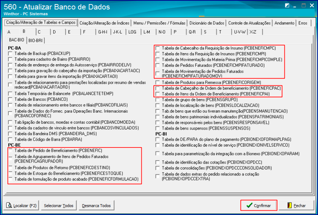Tick Tabela de responsáveis pelos bens checkbox
Viewport: 318px width, 215px height.
coord(158,123)
